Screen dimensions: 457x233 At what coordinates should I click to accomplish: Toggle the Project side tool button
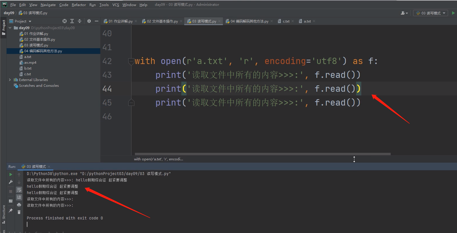(3, 27)
